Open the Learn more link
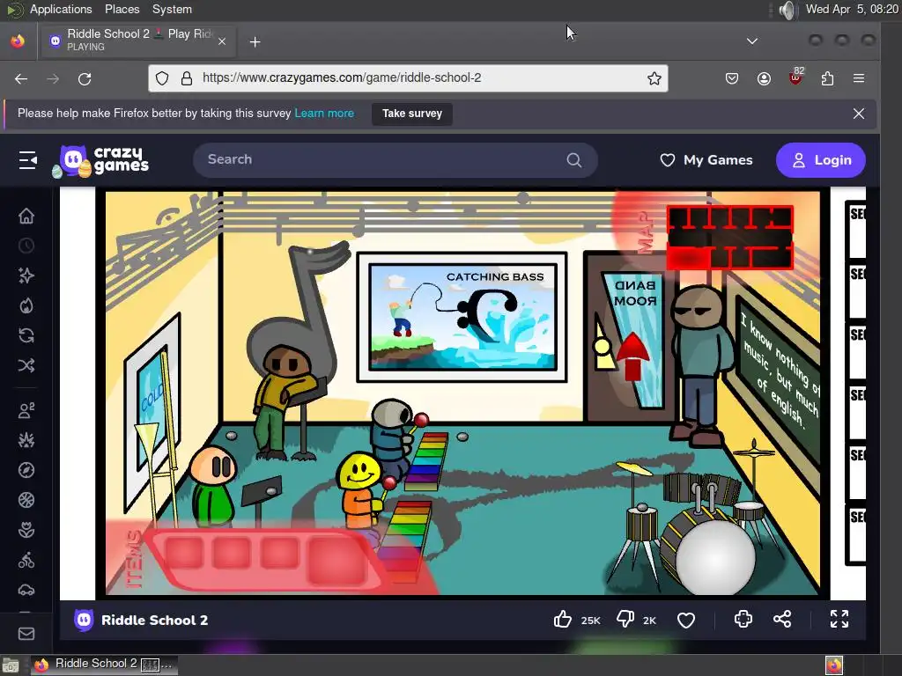This screenshot has height=676, width=902. [x=324, y=114]
